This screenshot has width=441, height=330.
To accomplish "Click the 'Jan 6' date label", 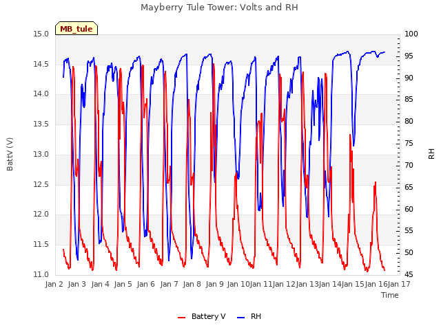I will pos(145,284).
